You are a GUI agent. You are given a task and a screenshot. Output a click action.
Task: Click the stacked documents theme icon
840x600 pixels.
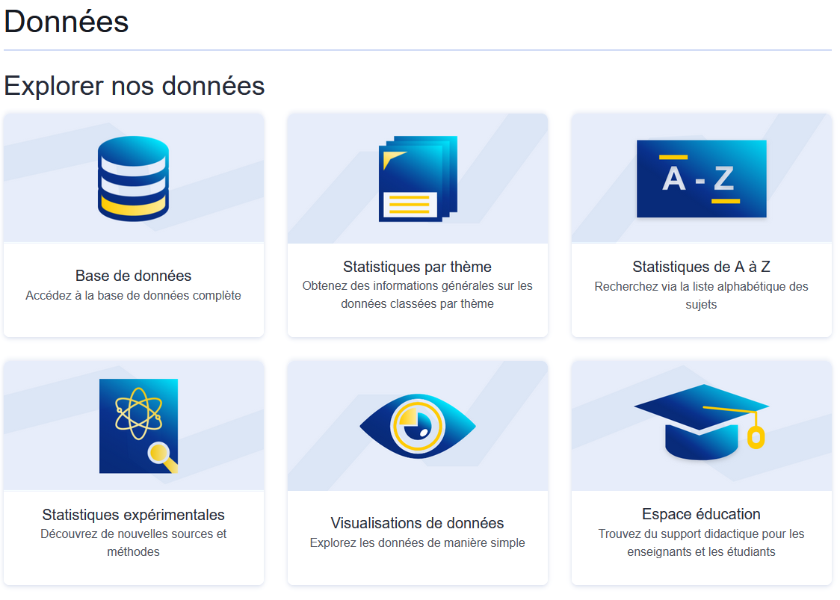(417, 179)
